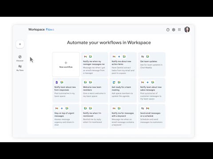Click 'Automate your workflows in Workspace' heading
The width and height of the screenshot is (213, 159).
pyautogui.click(x=109, y=42)
